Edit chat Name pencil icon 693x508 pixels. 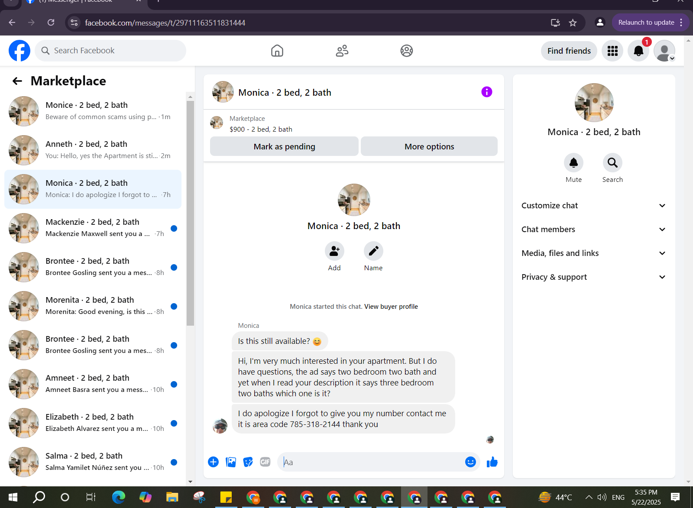373,251
